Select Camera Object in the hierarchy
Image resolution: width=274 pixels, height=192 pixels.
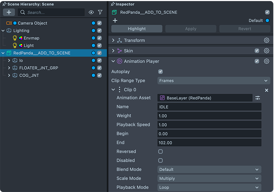tap(32, 23)
